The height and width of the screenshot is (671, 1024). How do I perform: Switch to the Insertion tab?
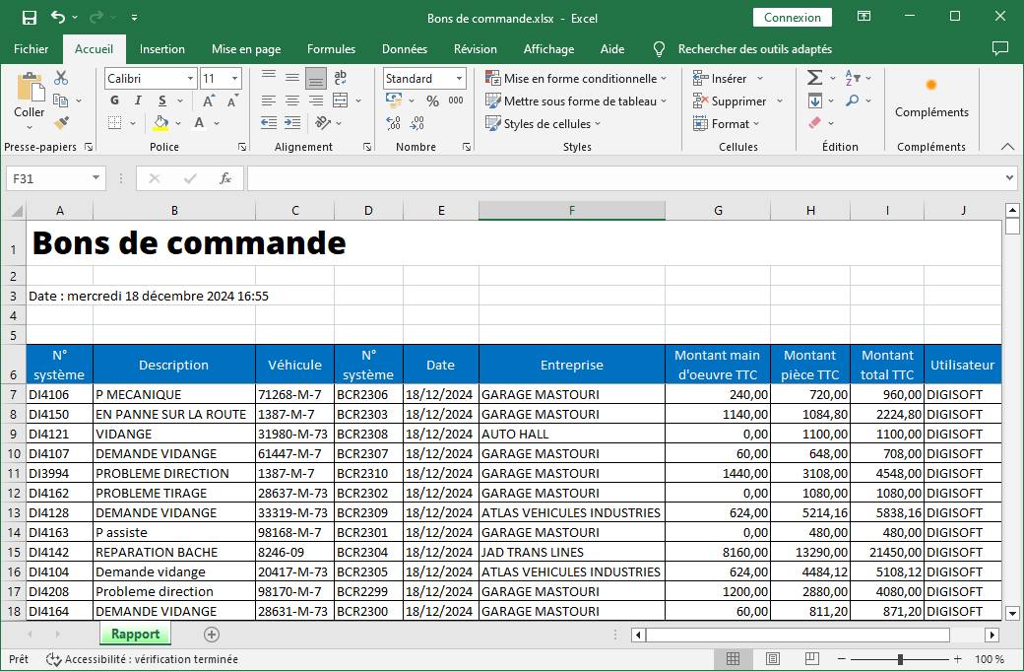tap(161, 49)
